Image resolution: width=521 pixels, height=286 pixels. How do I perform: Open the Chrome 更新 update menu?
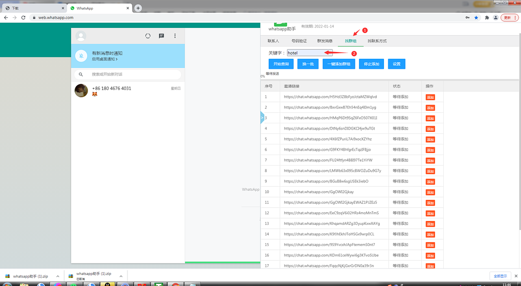[x=509, y=18]
